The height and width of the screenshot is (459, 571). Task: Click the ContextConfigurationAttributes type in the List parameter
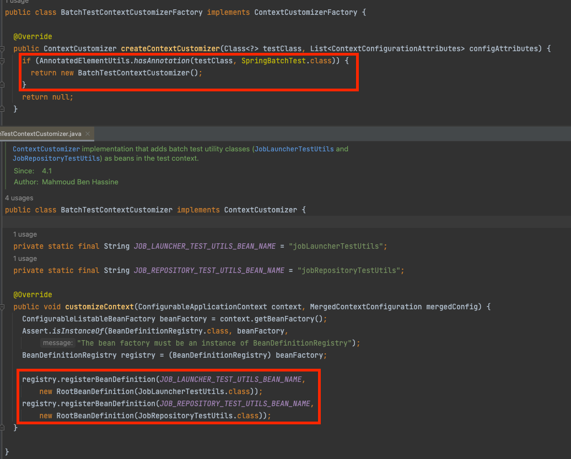pos(396,49)
